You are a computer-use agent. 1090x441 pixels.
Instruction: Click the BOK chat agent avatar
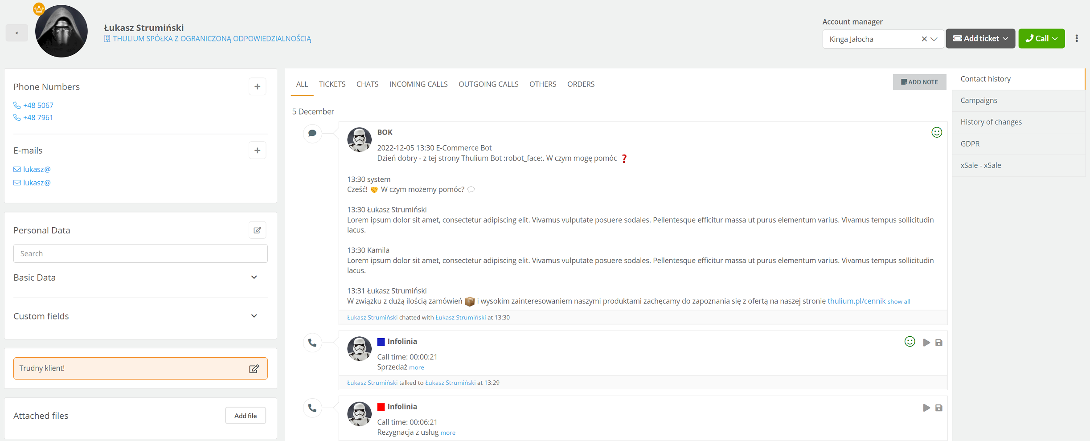(x=359, y=139)
